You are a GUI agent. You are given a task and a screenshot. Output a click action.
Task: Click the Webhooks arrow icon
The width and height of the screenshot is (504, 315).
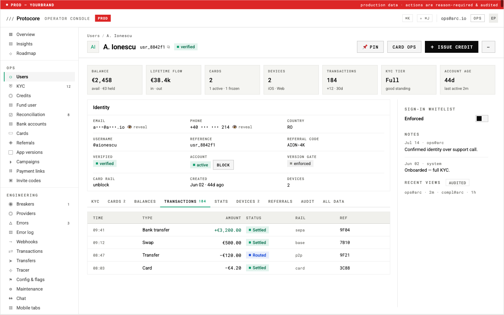pos(10,242)
